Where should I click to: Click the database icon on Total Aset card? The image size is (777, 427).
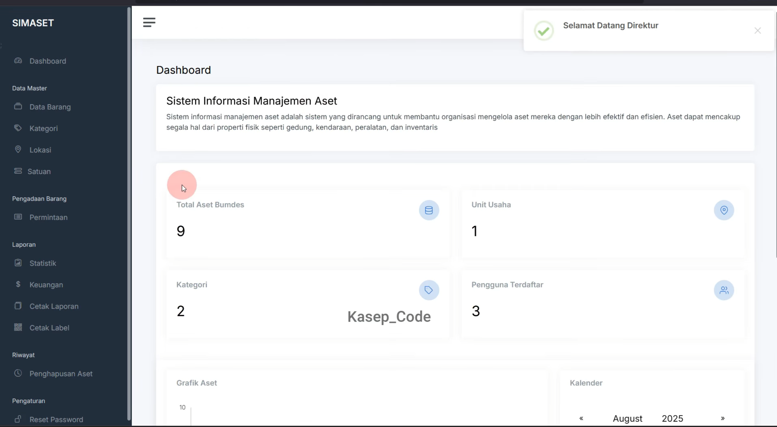(x=429, y=210)
